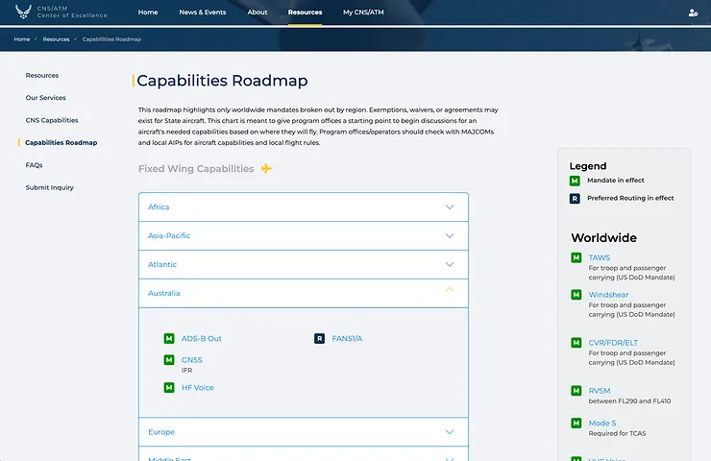Click the green M badge beside RVSM
This screenshot has width=711, height=461.
point(576,391)
